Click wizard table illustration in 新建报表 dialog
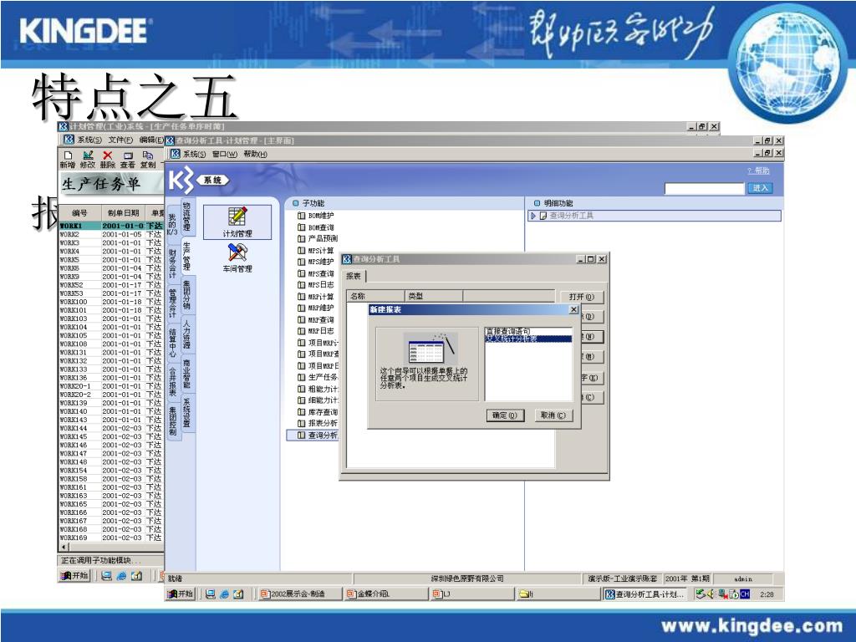This screenshot has width=856, height=642. click(x=432, y=348)
